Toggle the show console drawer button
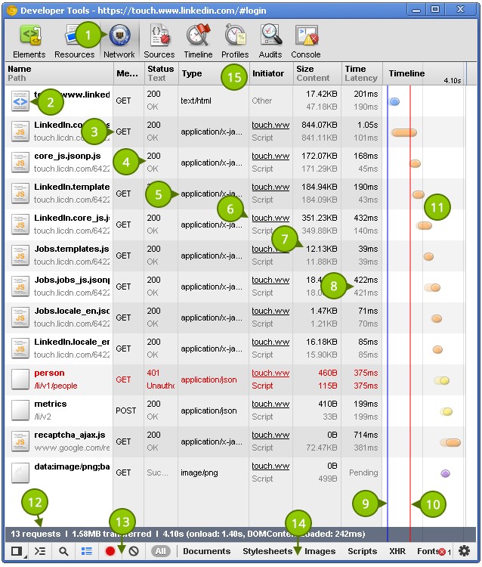The width and height of the screenshot is (482, 567). 40,551
